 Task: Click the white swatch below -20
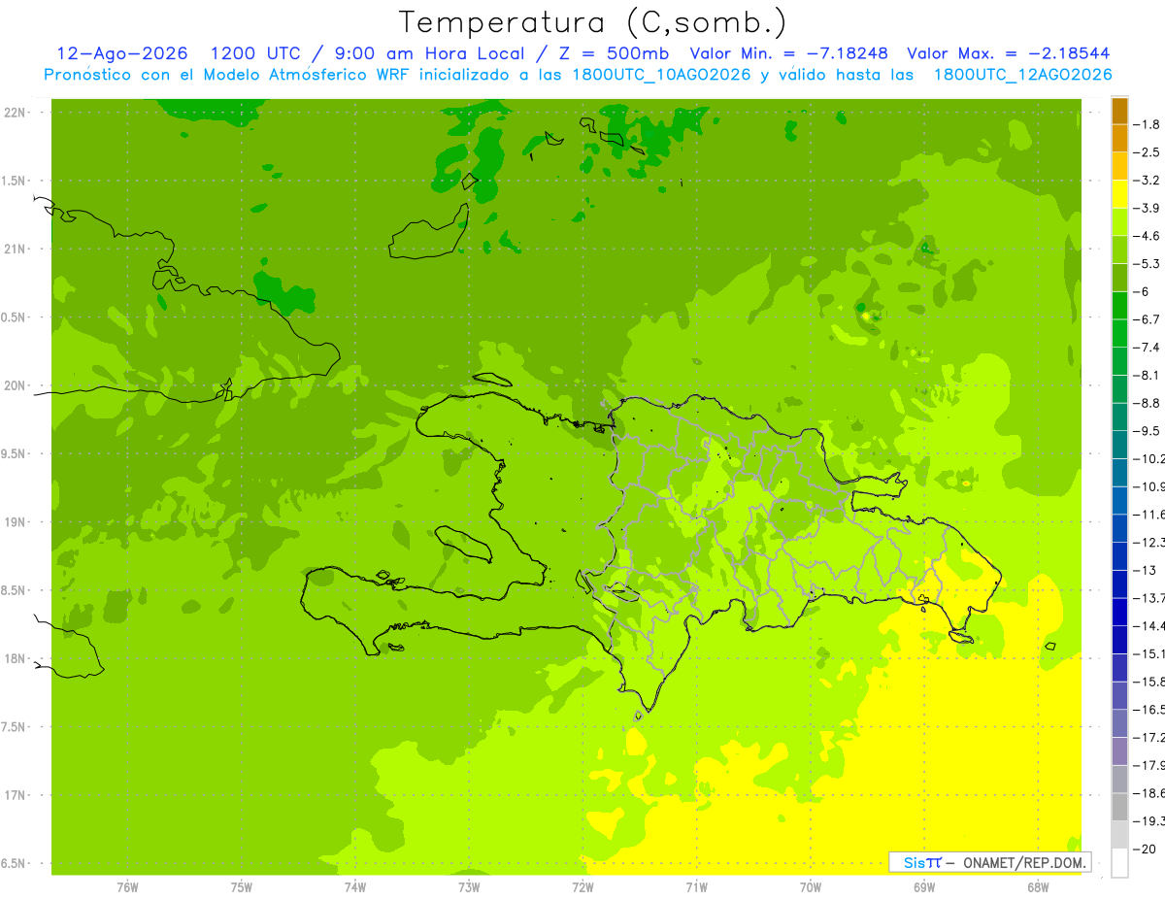click(1119, 862)
